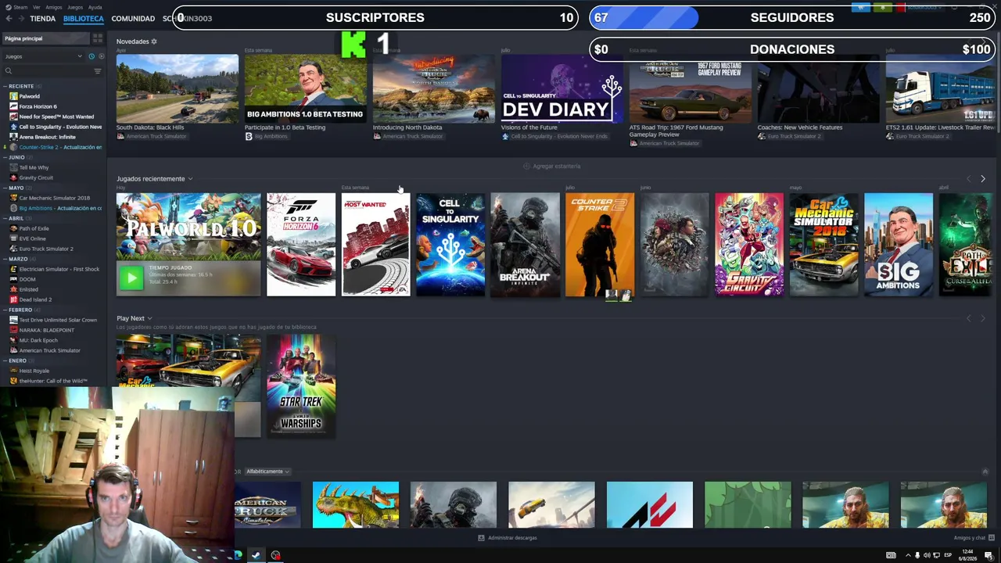Screen dimensions: 1001x563
Task: Open the Windows notification center
Action: point(988,555)
